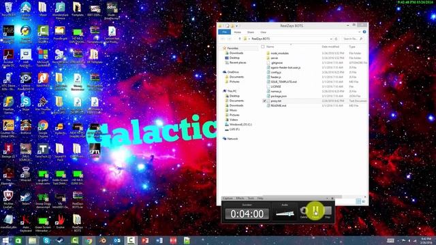The height and width of the screenshot is (245, 436).
Task: Open the Windows Start button
Action: click(x=5, y=240)
